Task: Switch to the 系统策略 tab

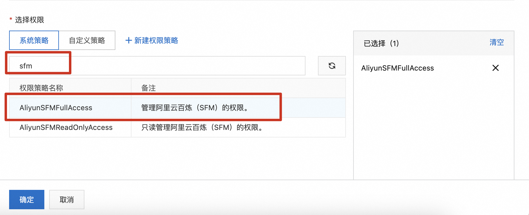Action: [34, 40]
